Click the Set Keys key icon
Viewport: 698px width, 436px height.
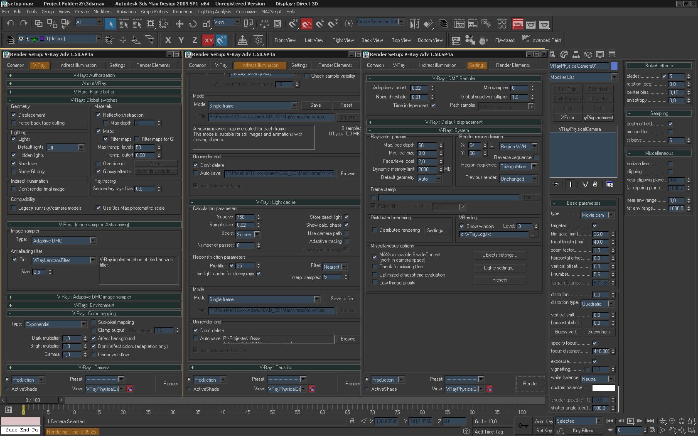tap(523, 426)
